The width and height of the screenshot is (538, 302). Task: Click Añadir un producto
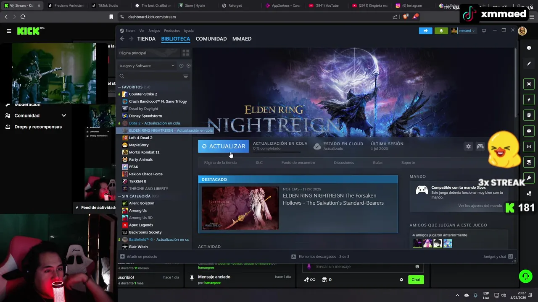click(x=139, y=256)
